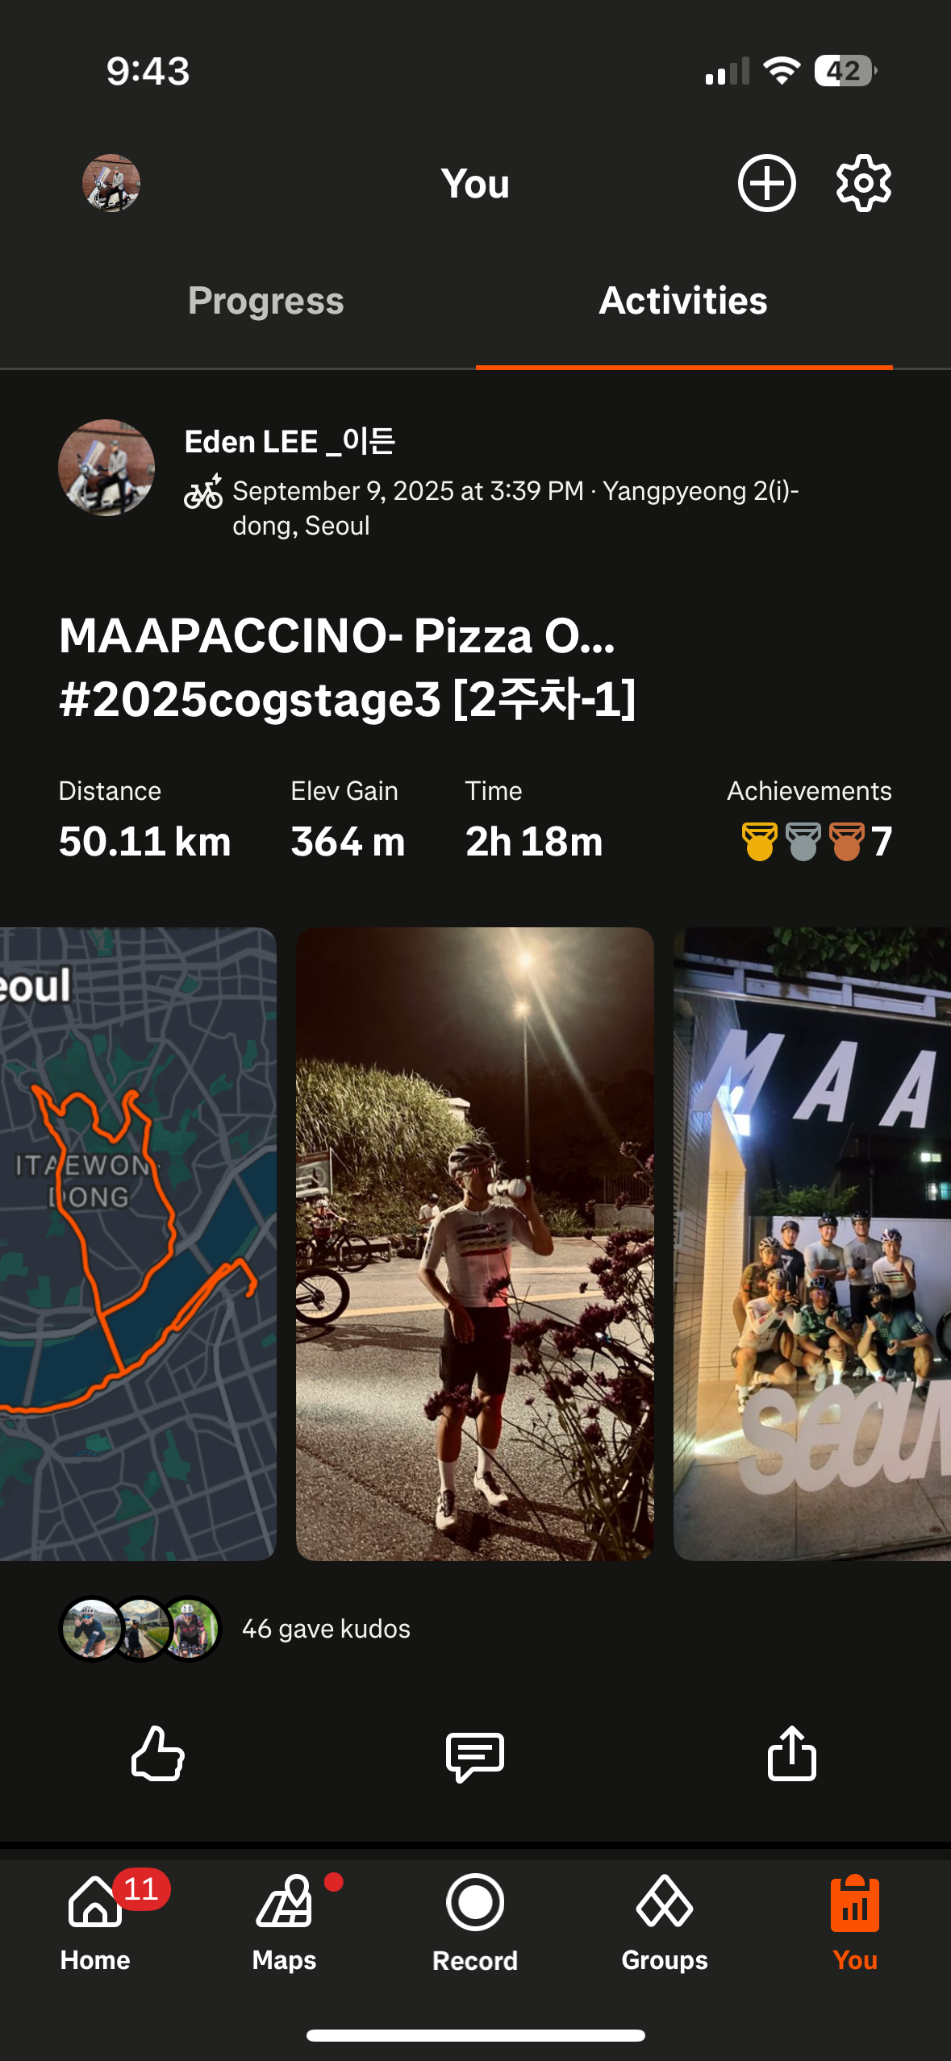Start recording with the Record button
Viewport: 951px width, 2061px height.
pos(475,1923)
